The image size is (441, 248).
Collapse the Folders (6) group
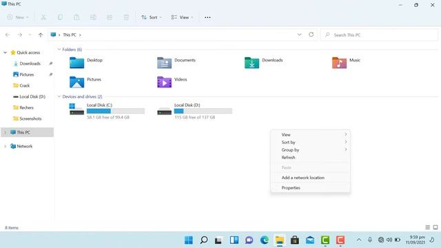pyautogui.click(x=59, y=50)
